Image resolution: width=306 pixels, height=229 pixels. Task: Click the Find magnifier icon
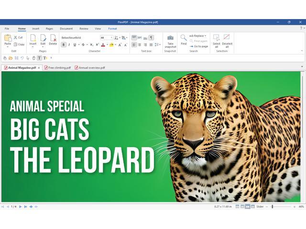184,38
